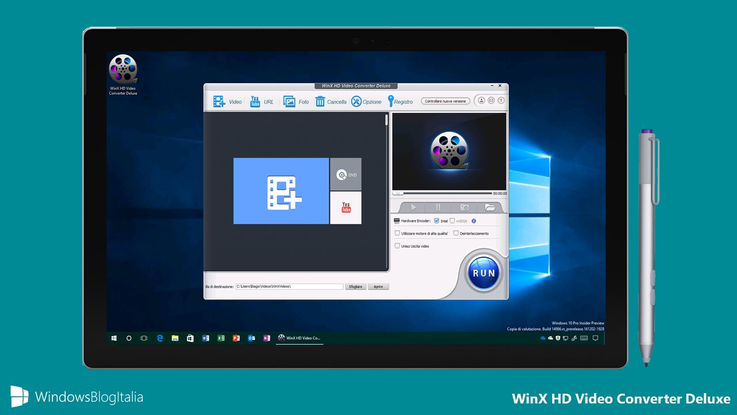The width and height of the screenshot is (737, 415).
Task: Open the help question mark icon
Action: click(501, 100)
